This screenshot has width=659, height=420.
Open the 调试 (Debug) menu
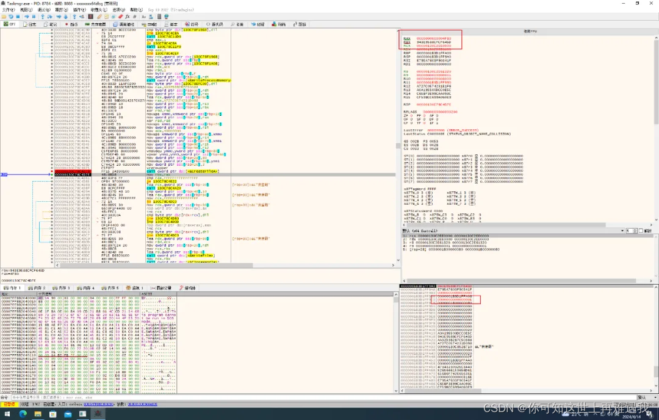point(44,10)
